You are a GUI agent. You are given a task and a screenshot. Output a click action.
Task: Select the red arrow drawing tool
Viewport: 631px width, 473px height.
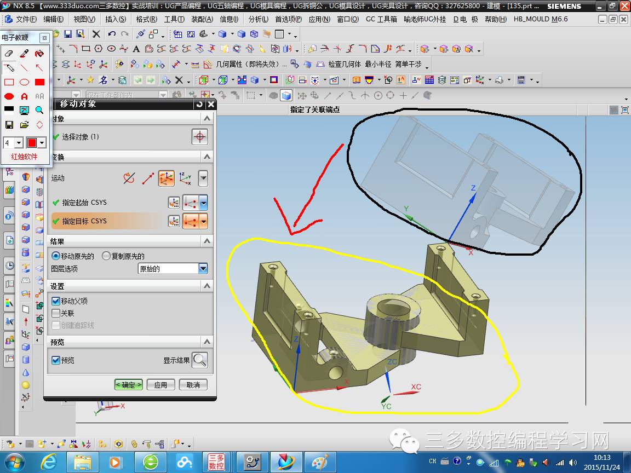[39, 67]
